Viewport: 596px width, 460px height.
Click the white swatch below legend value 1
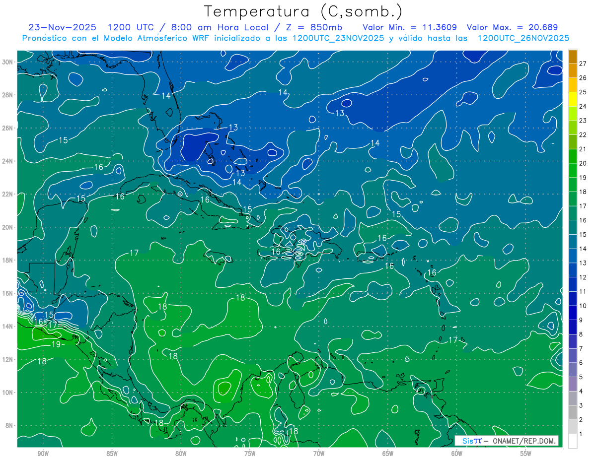click(573, 441)
